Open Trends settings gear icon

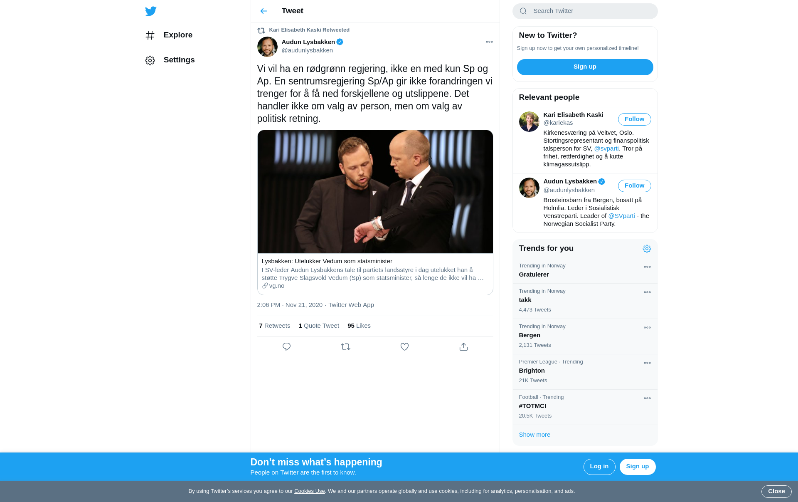(647, 249)
